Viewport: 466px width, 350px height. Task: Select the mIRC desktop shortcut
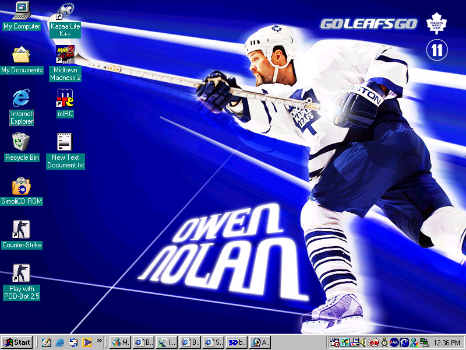[65, 98]
